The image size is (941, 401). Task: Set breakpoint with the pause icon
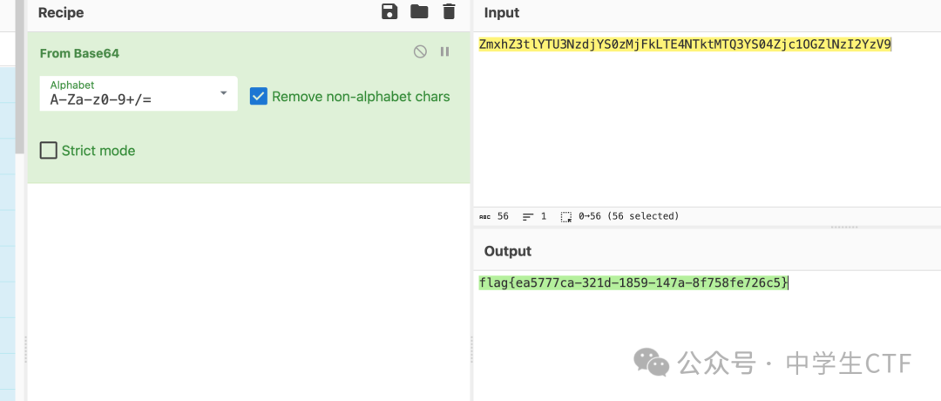coord(444,51)
